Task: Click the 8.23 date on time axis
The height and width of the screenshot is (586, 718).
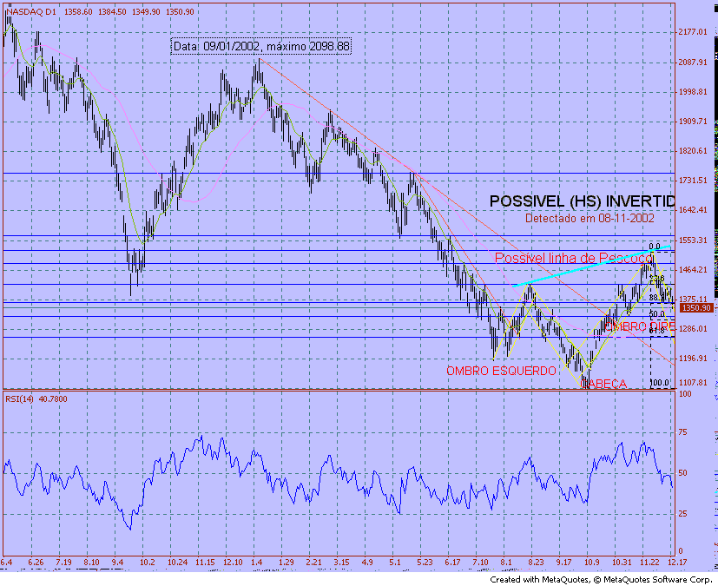Action: 536,563
